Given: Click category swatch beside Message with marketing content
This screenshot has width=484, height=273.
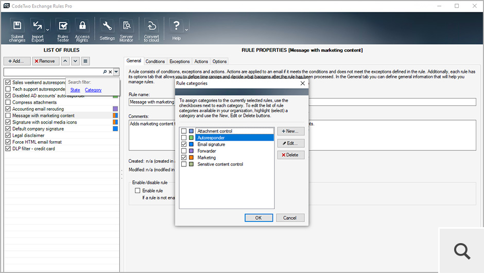Looking at the screenshot, I should tap(115, 115).
